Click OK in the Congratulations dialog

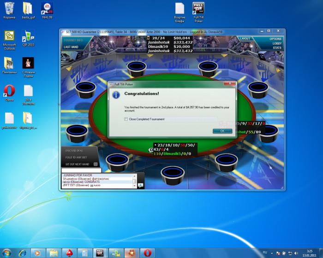point(222,131)
